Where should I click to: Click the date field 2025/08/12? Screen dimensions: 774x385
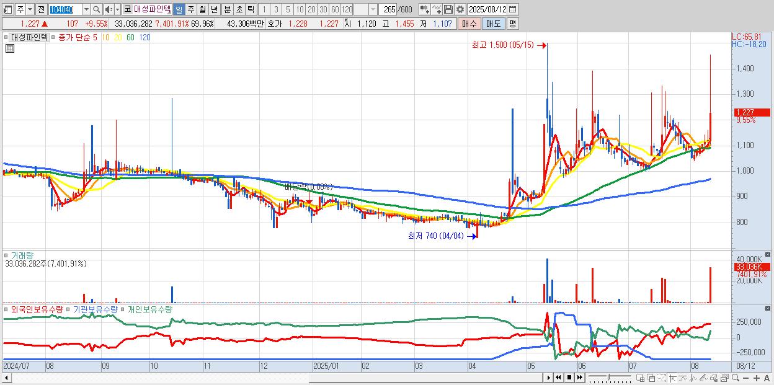[487, 9]
